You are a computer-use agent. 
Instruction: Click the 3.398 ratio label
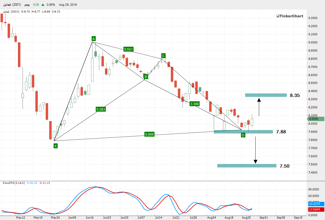(194, 104)
